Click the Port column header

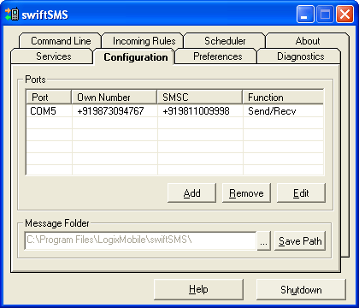pos(49,98)
